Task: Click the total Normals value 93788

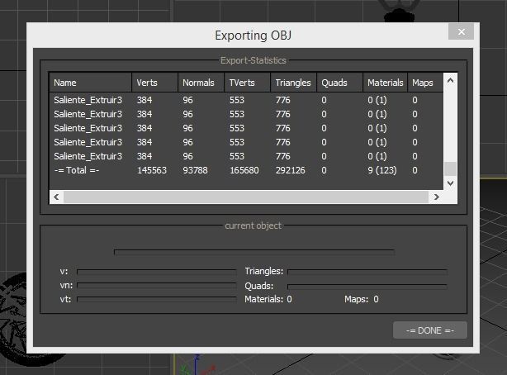Action: click(196, 170)
